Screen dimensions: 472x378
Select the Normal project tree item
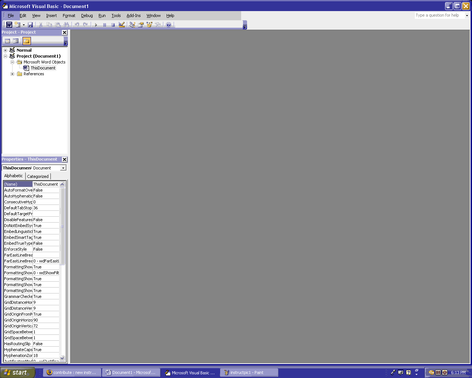(x=24, y=50)
